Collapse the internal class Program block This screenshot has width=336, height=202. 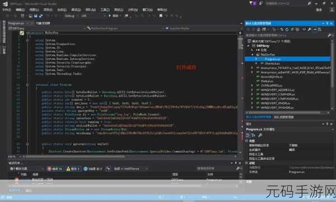click(x=27, y=85)
